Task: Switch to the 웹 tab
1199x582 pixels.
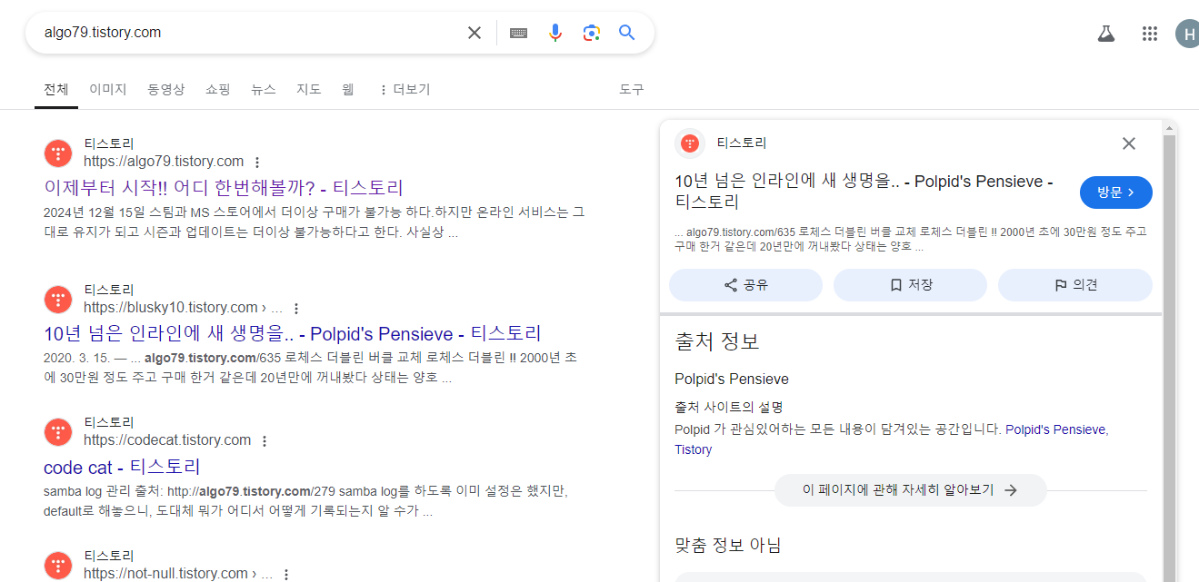Action: 348,89
